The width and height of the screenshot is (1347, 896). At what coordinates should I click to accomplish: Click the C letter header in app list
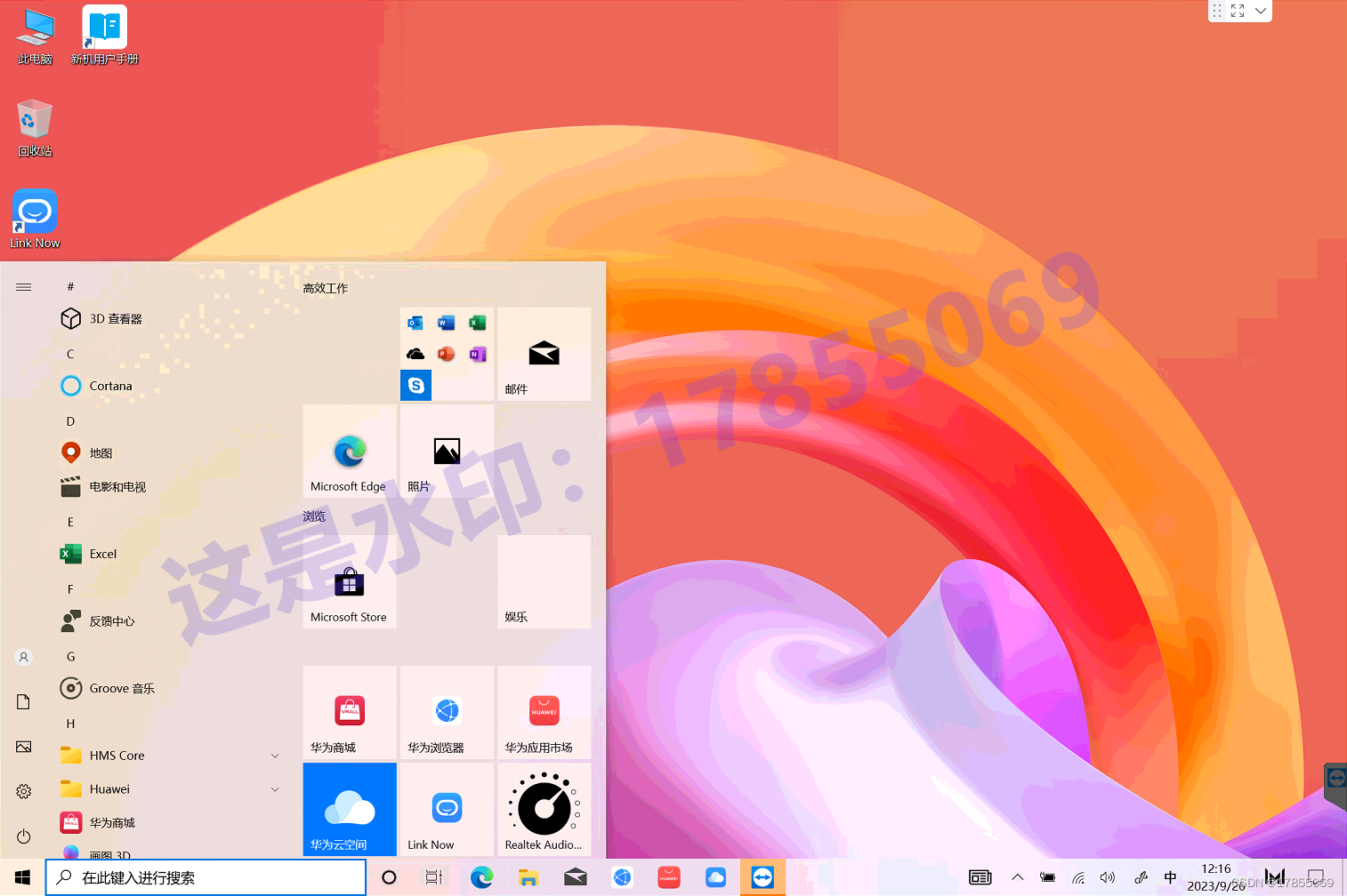click(70, 354)
